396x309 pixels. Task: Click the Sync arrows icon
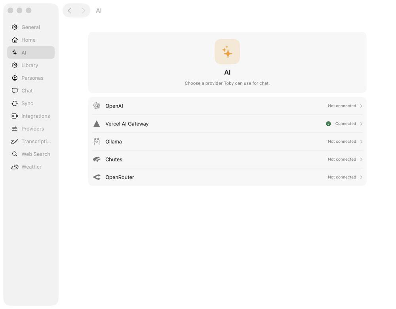15,103
